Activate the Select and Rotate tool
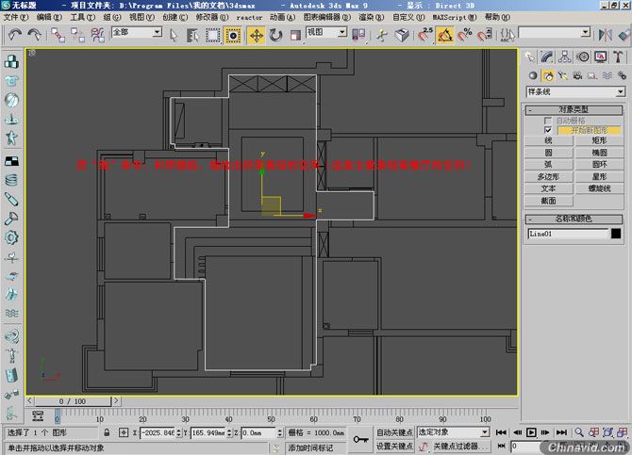This screenshot has height=455, width=632. [x=276, y=36]
